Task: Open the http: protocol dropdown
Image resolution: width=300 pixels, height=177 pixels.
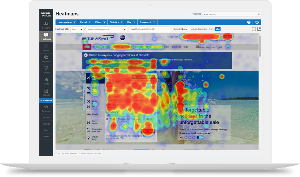Action: [77, 29]
